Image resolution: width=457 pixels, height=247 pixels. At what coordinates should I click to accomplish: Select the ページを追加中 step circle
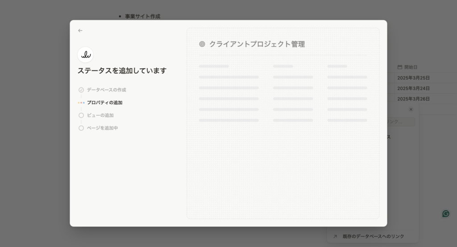click(81, 128)
